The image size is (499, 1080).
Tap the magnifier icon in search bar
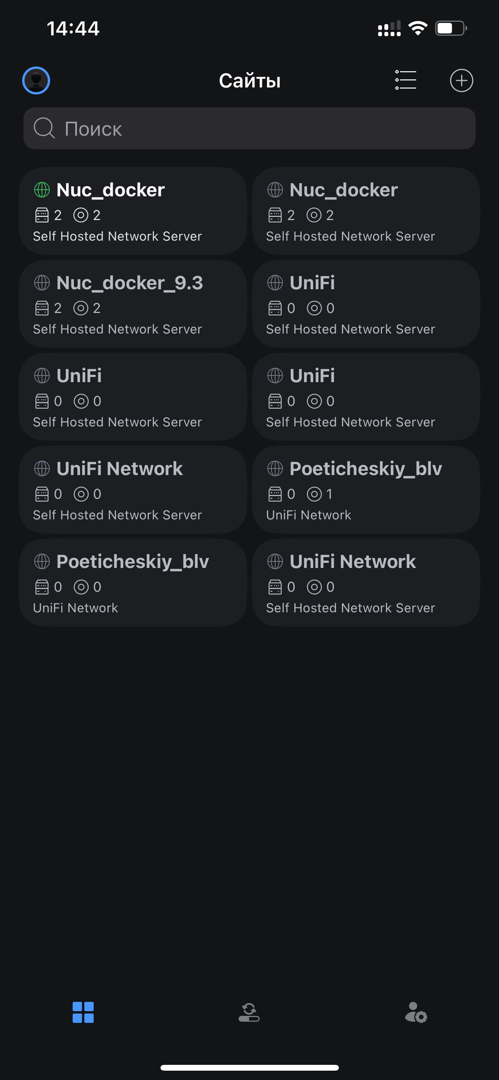(x=44, y=128)
